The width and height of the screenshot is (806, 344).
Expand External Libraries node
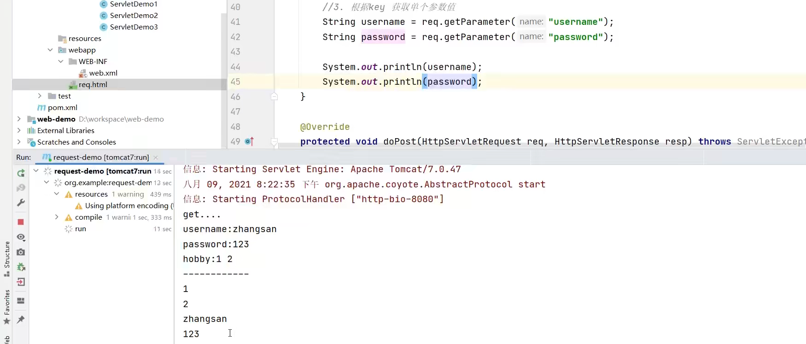[x=19, y=130]
